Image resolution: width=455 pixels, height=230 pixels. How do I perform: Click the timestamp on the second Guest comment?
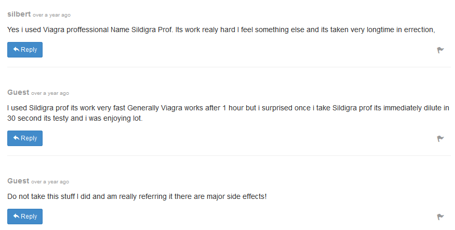50,93
